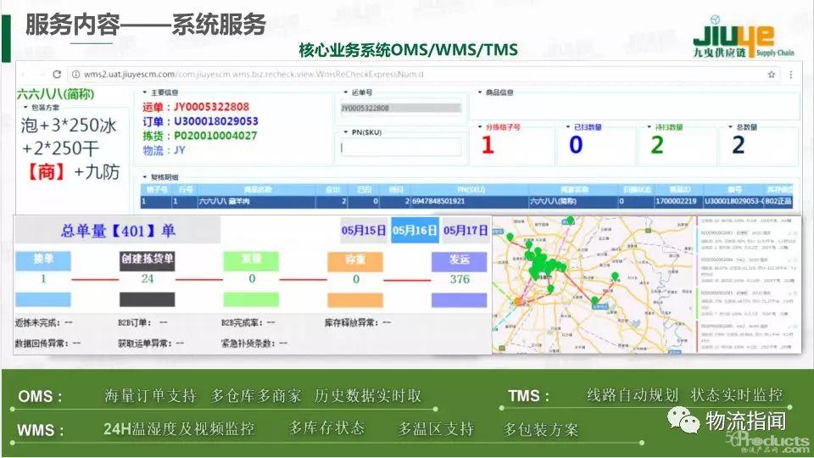Viewport: 814px width, 458px height.
Task: Toggle the 复核明细 section triangle
Action: [x=143, y=177]
